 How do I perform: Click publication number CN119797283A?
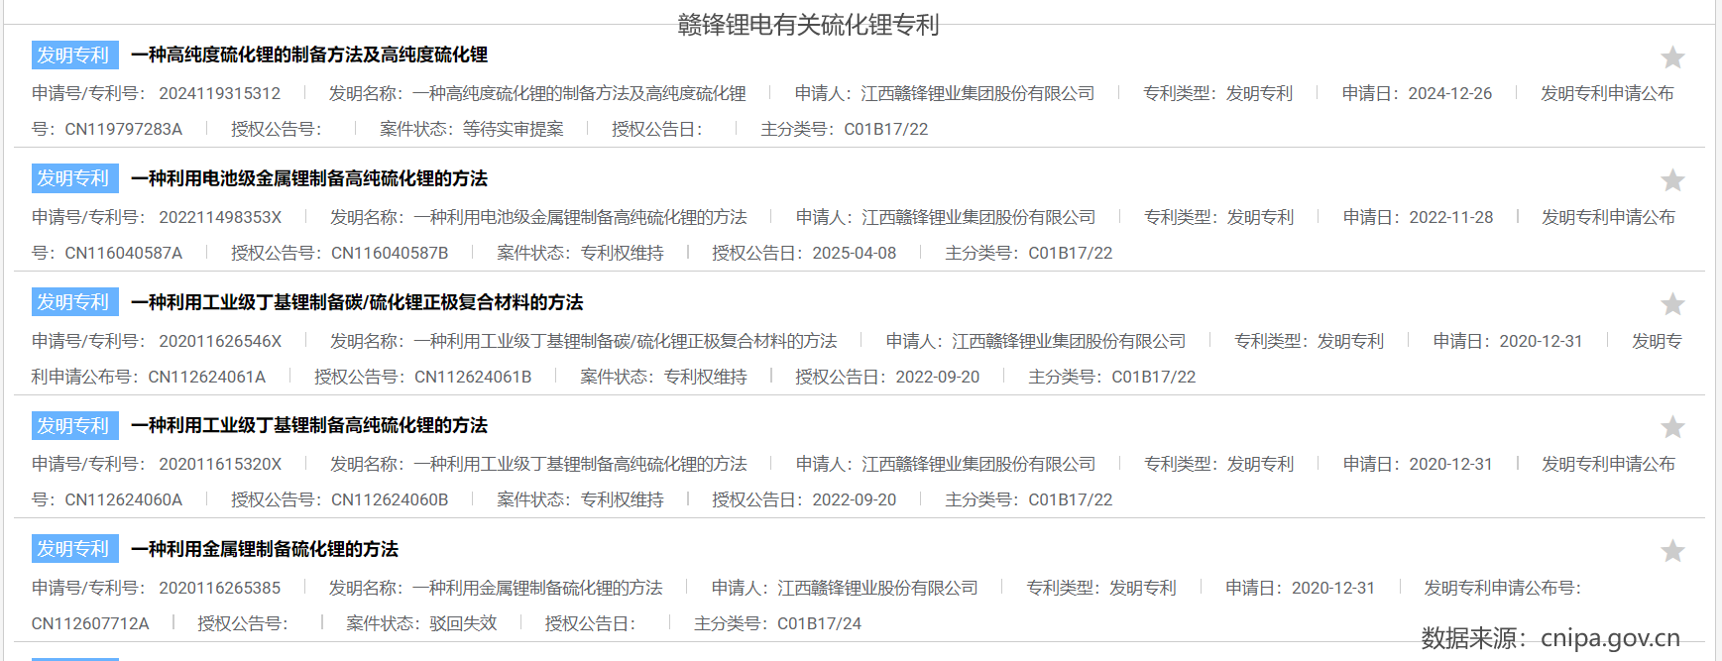[124, 129]
